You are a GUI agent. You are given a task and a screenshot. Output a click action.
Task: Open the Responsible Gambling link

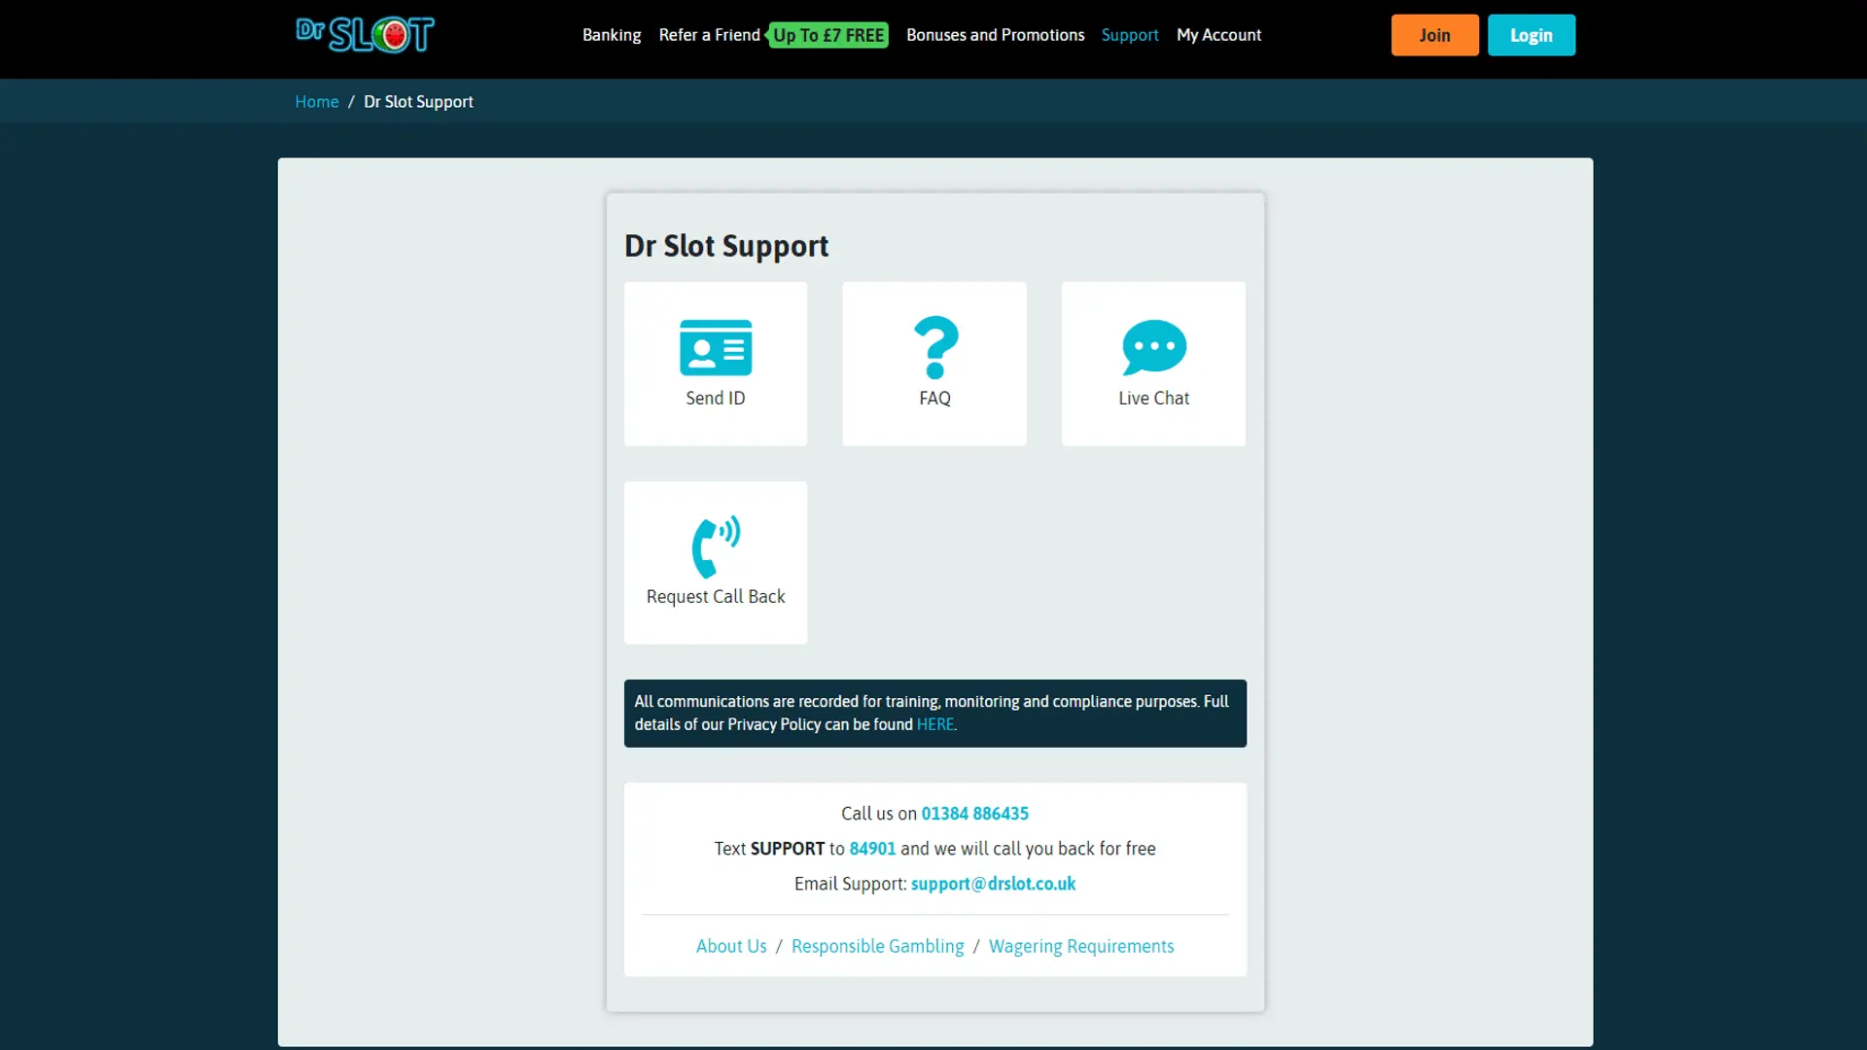coord(877,947)
